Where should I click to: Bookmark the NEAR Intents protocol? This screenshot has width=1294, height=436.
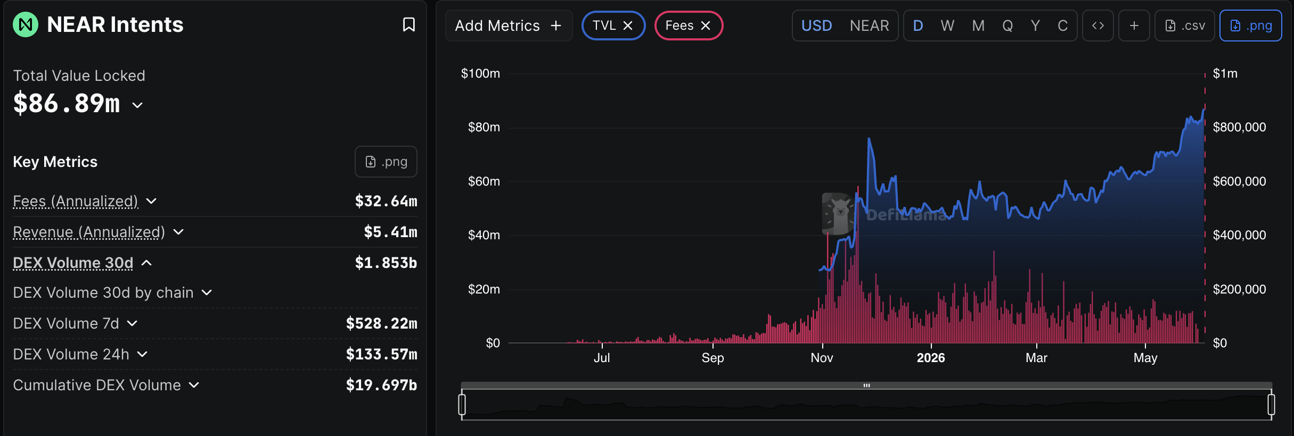(x=408, y=24)
